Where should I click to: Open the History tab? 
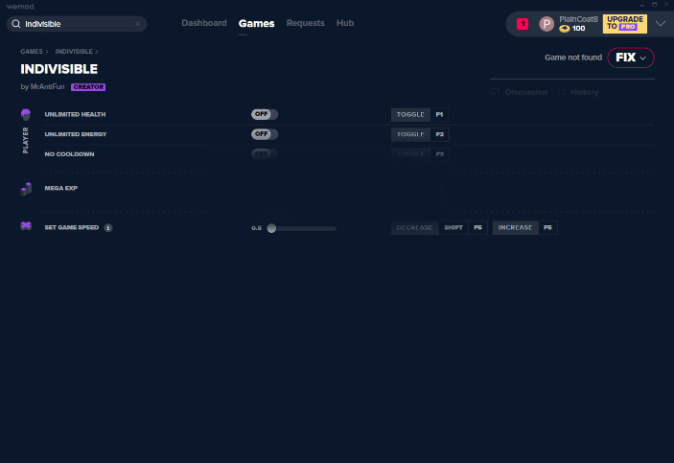(578, 92)
